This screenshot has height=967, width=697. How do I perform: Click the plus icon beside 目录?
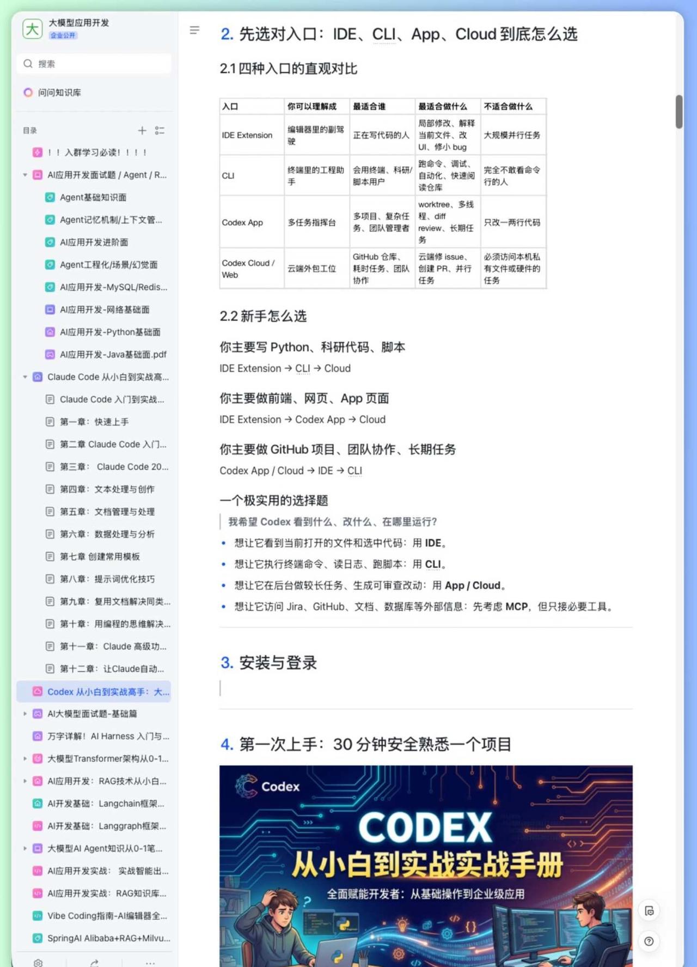(142, 130)
